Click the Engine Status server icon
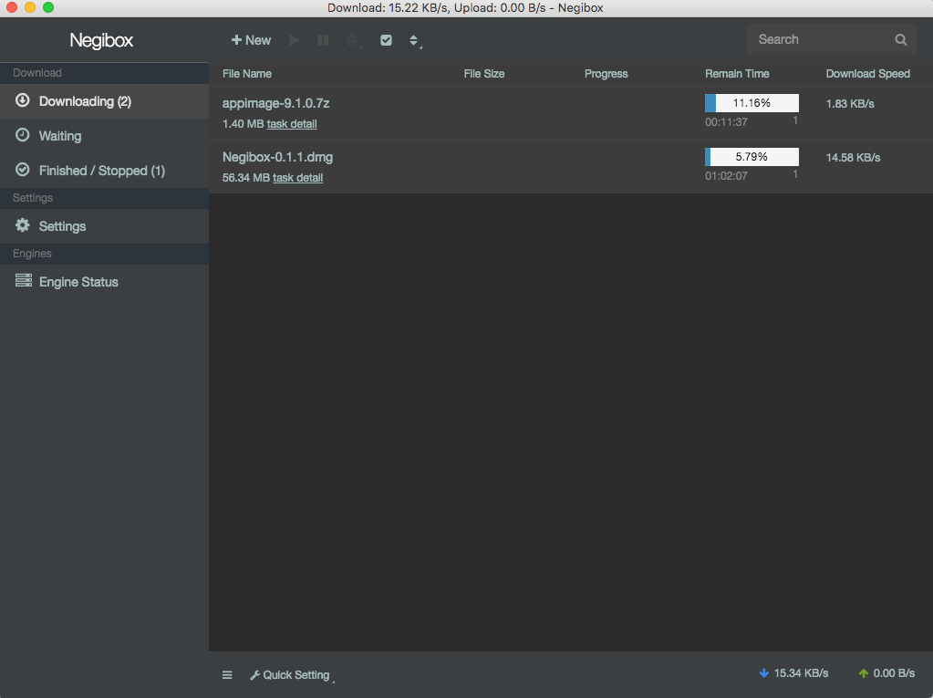Viewport: 933px width, 698px height. (x=23, y=280)
